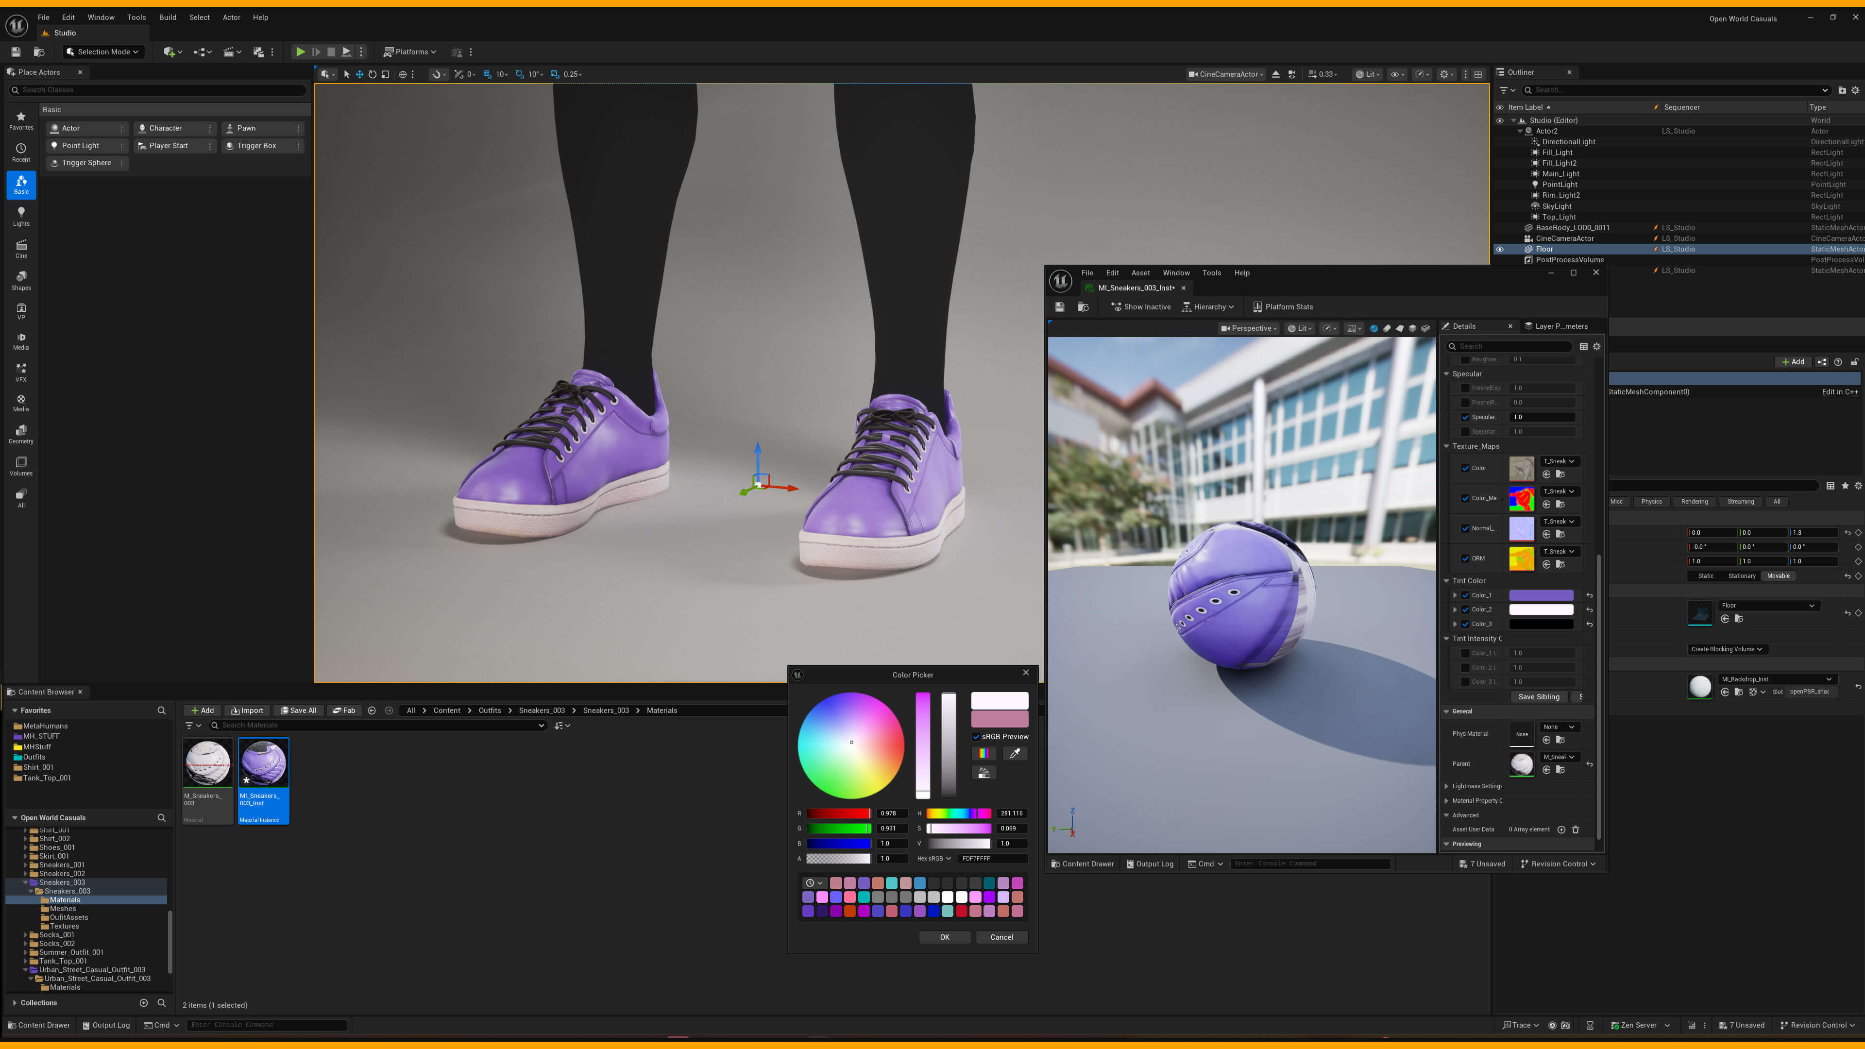1865x1049 pixels.
Task: Open Volumes category in Place Actors sidebar
Action: [x=21, y=466]
